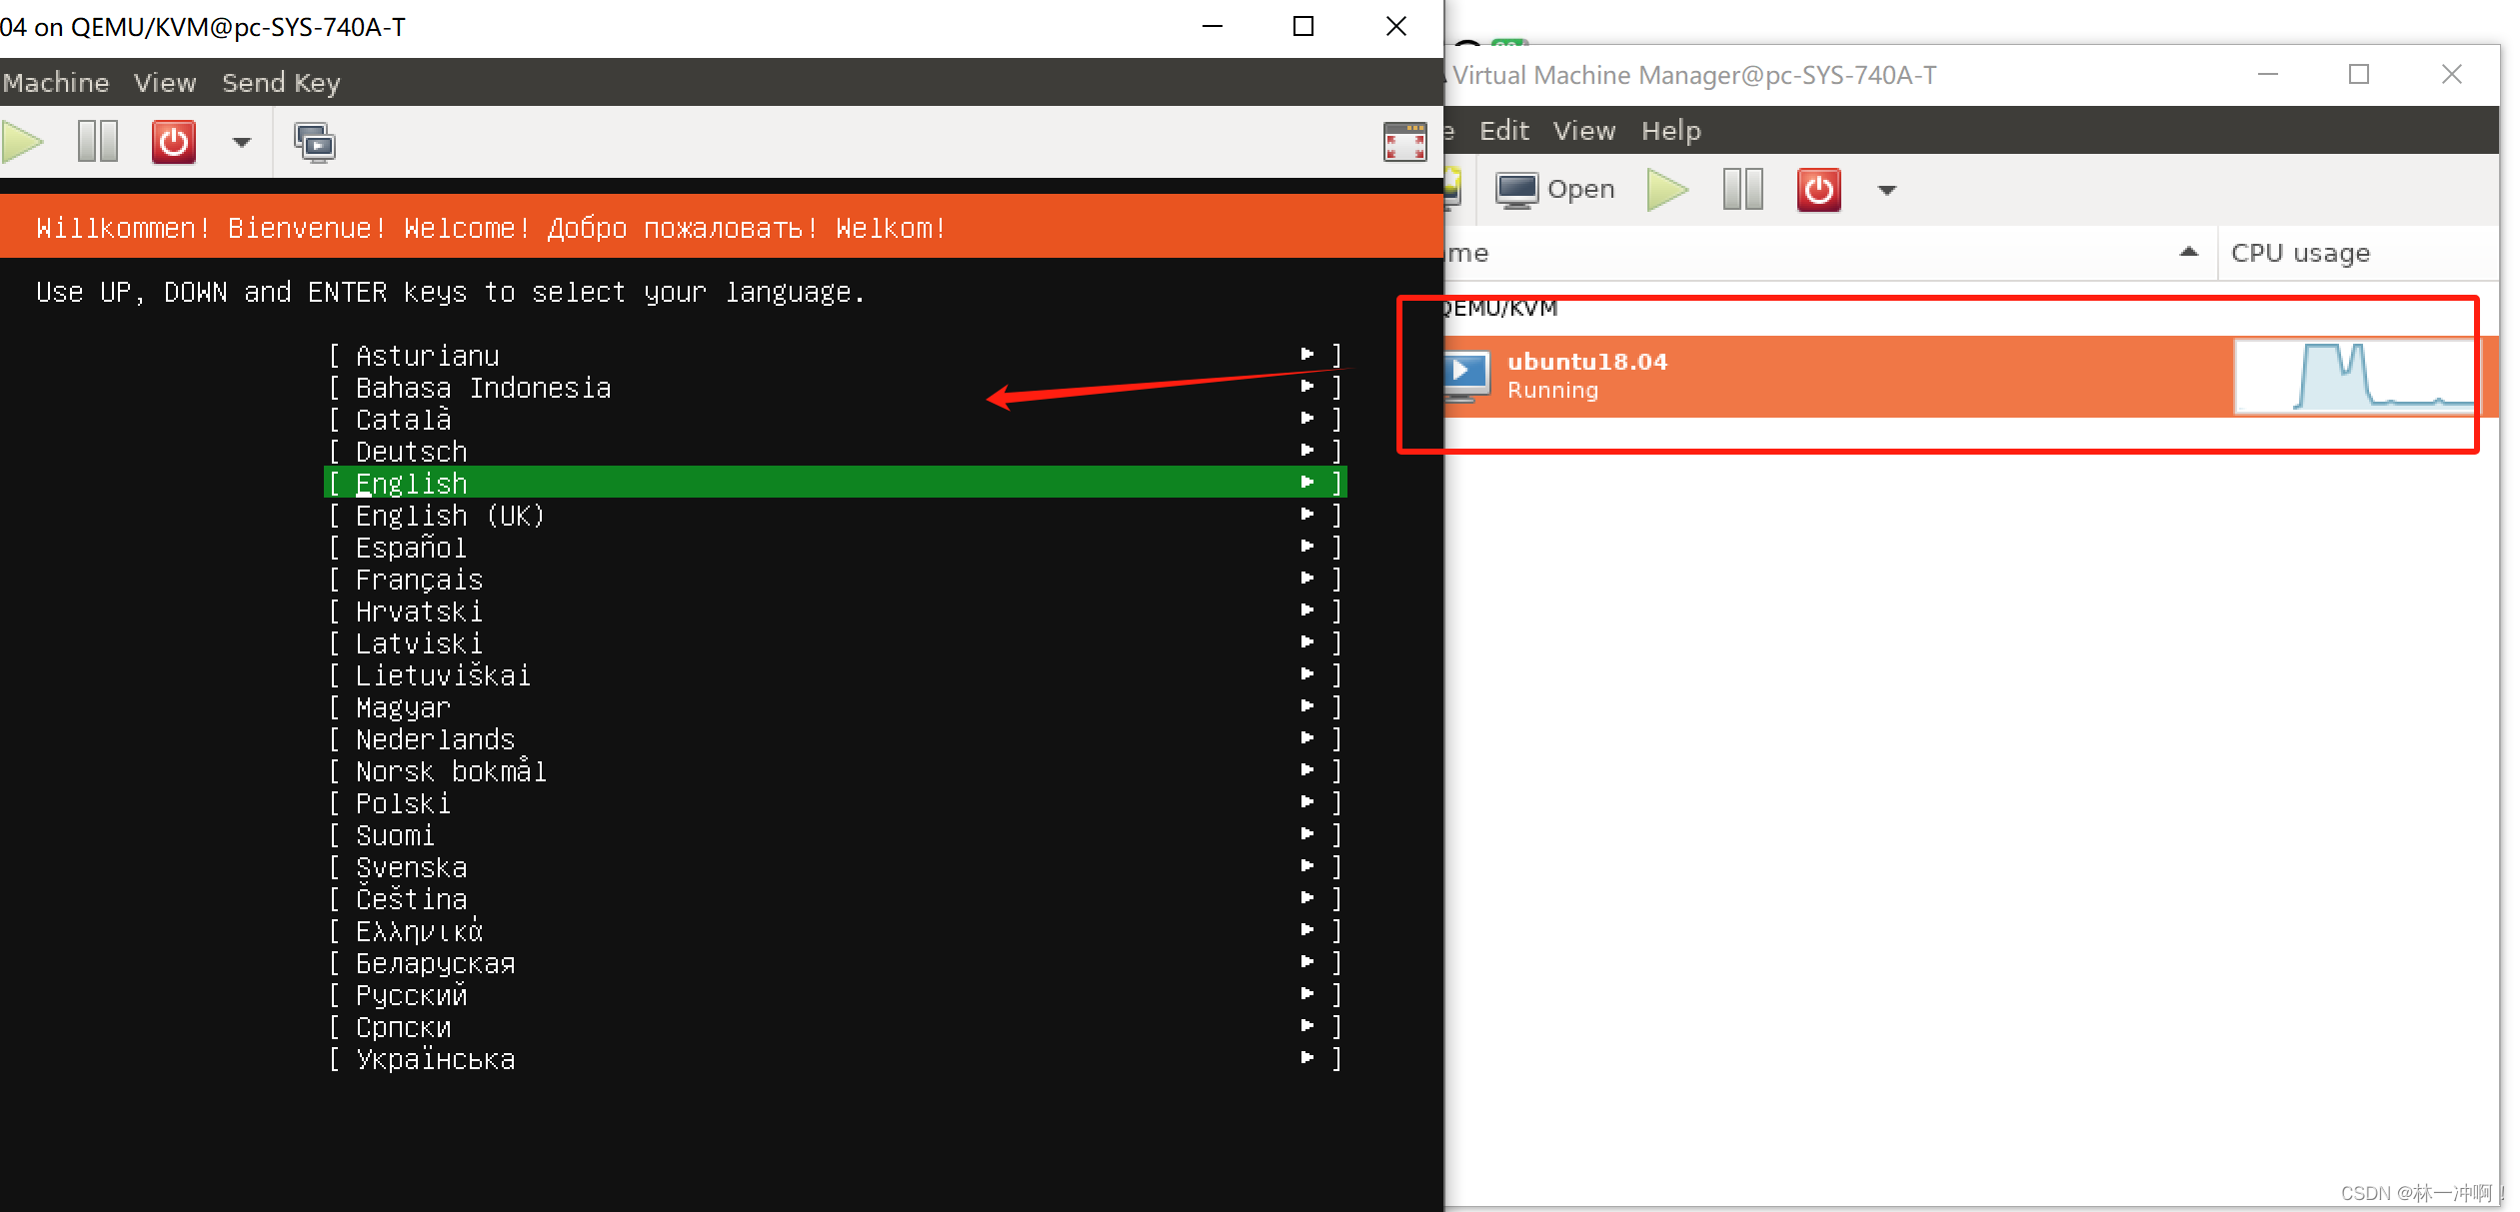Open the dropdown next to the console shutdown icon
Screen dimensions: 2520x1212
(x=240, y=141)
